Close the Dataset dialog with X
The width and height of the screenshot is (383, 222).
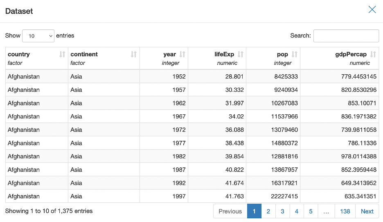pos(372,10)
